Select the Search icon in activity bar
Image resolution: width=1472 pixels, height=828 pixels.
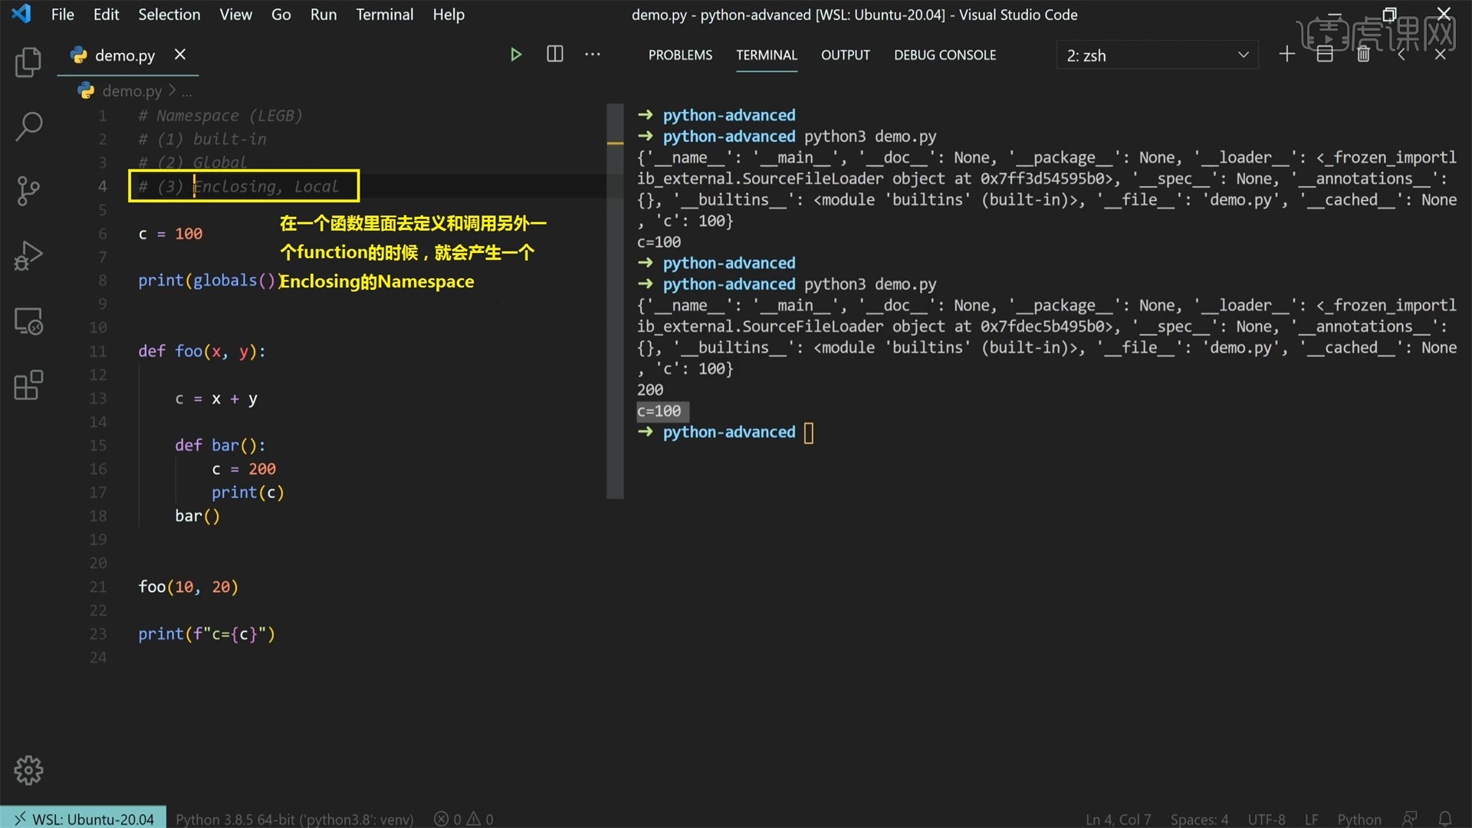pos(28,127)
